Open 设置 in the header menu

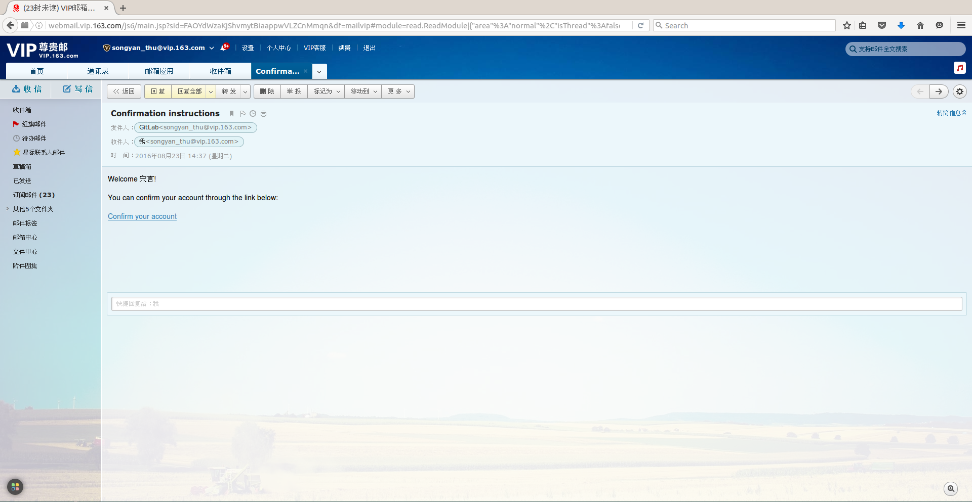click(x=248, y=48)
